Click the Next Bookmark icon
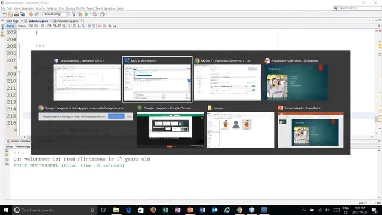 79,26
